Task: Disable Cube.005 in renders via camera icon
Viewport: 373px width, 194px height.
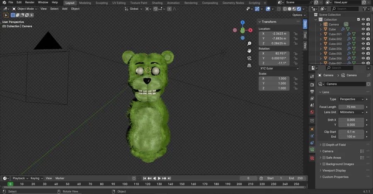Action: pyautogui.click(x=368, y=53)
